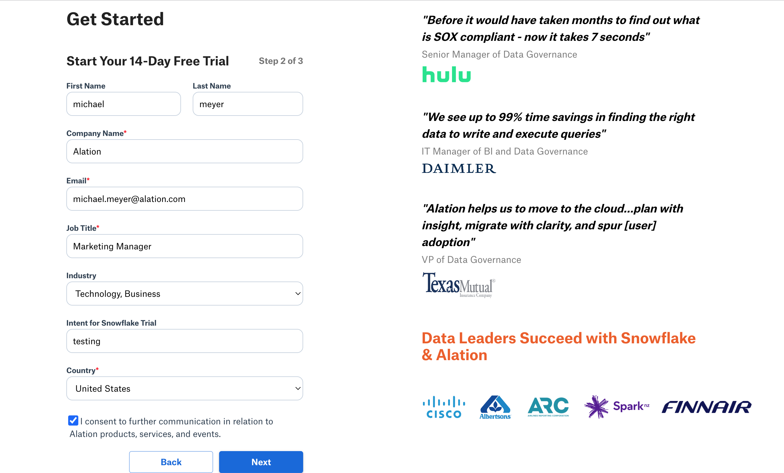Open the Industry dropdown

click(185, 294)
